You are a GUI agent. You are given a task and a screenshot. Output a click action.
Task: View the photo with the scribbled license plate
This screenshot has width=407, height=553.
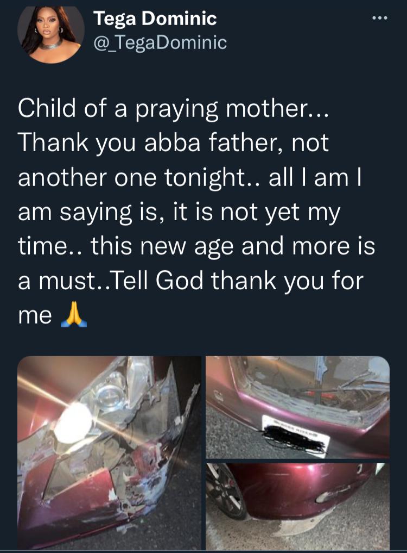click(297, 407)
